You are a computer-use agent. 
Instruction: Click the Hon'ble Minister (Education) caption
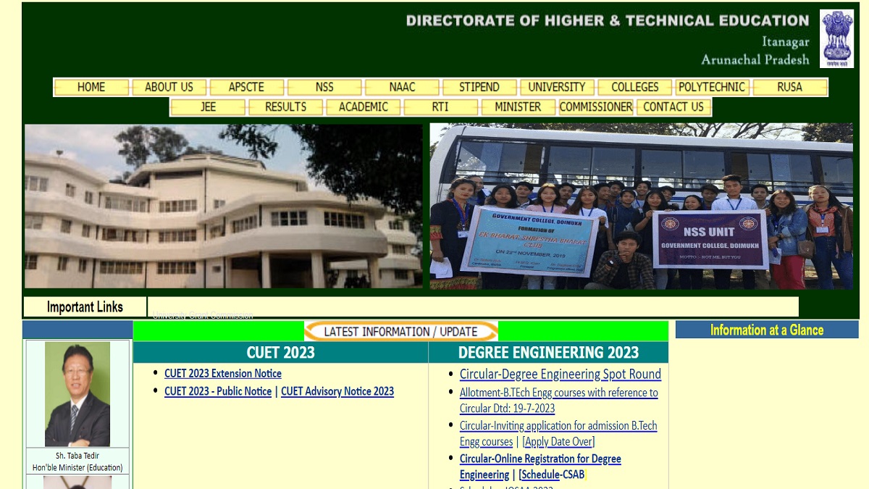(x=77, y=467)
